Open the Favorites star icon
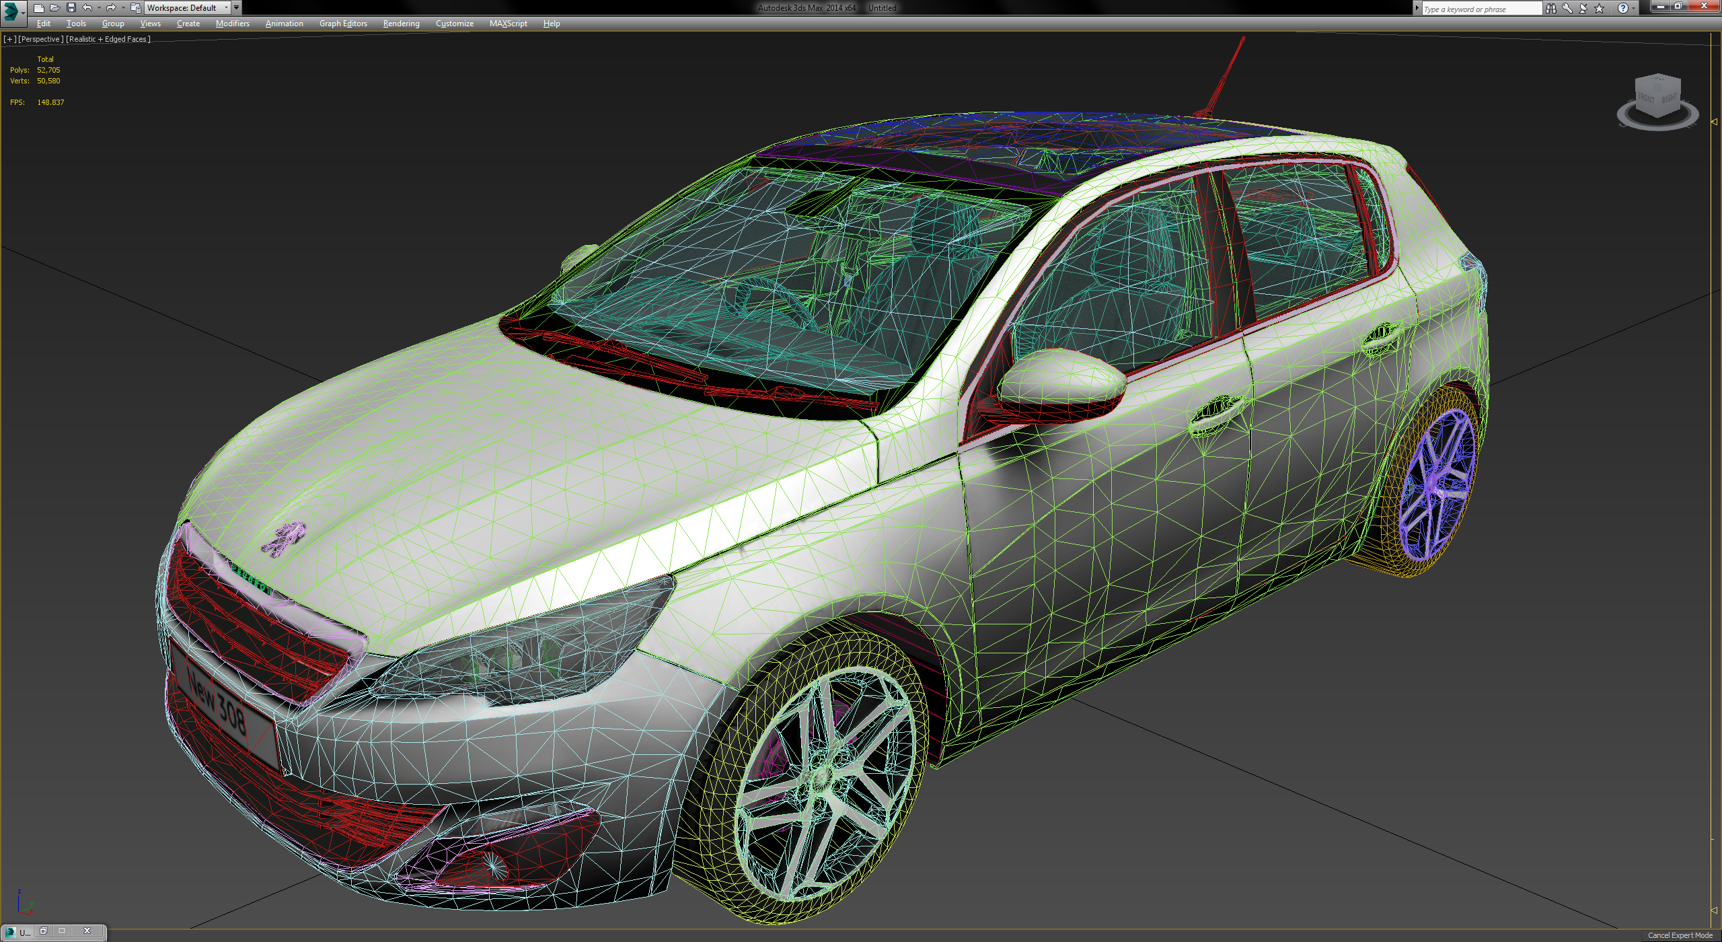Image resolution: width=1722 pixels, height=942 pixels. click(x=1598, y=8)
